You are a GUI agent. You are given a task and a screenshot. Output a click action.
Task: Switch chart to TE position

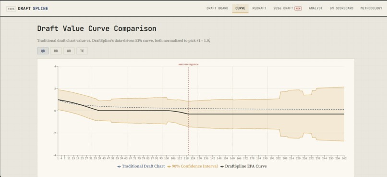point(82,51)
